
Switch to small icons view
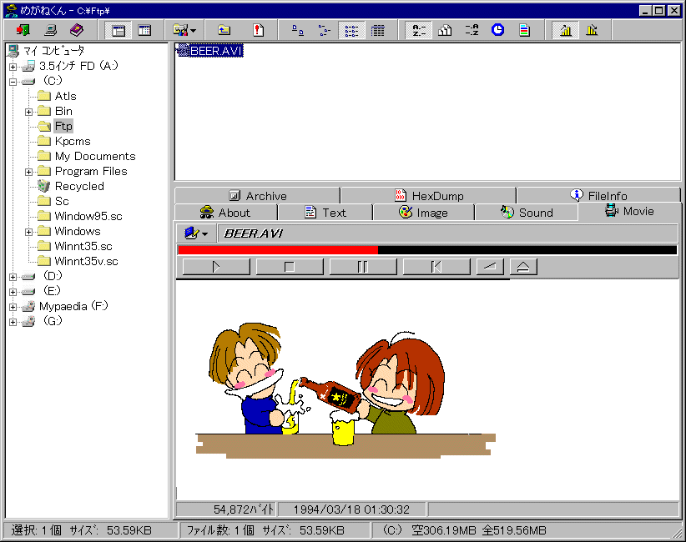[324, 30]
